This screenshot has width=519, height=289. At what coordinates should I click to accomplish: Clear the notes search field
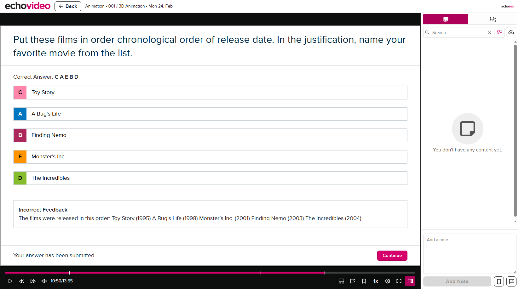(490, 32)
